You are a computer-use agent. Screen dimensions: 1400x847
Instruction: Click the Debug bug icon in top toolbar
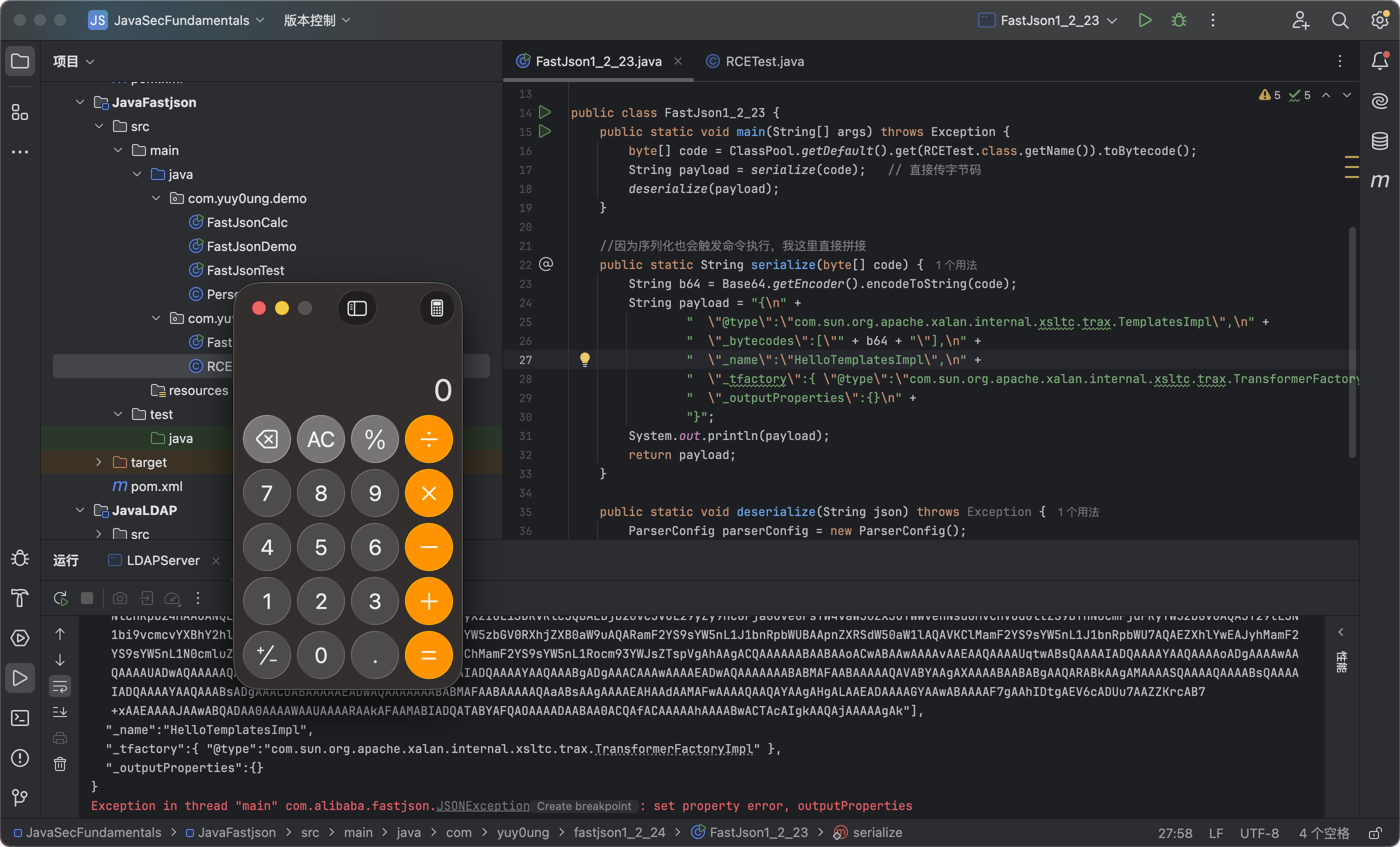point(1178,20)
